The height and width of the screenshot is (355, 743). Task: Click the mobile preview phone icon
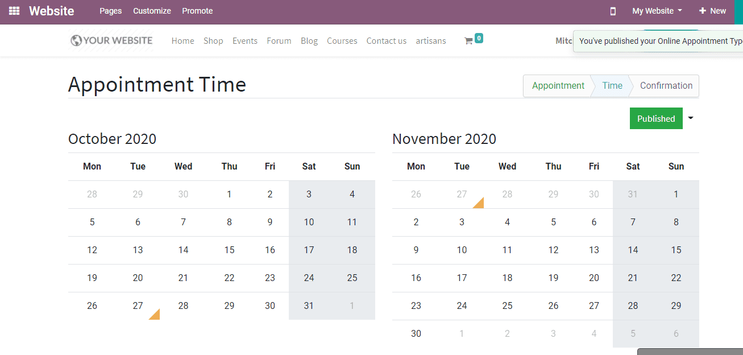coord(613,11)
